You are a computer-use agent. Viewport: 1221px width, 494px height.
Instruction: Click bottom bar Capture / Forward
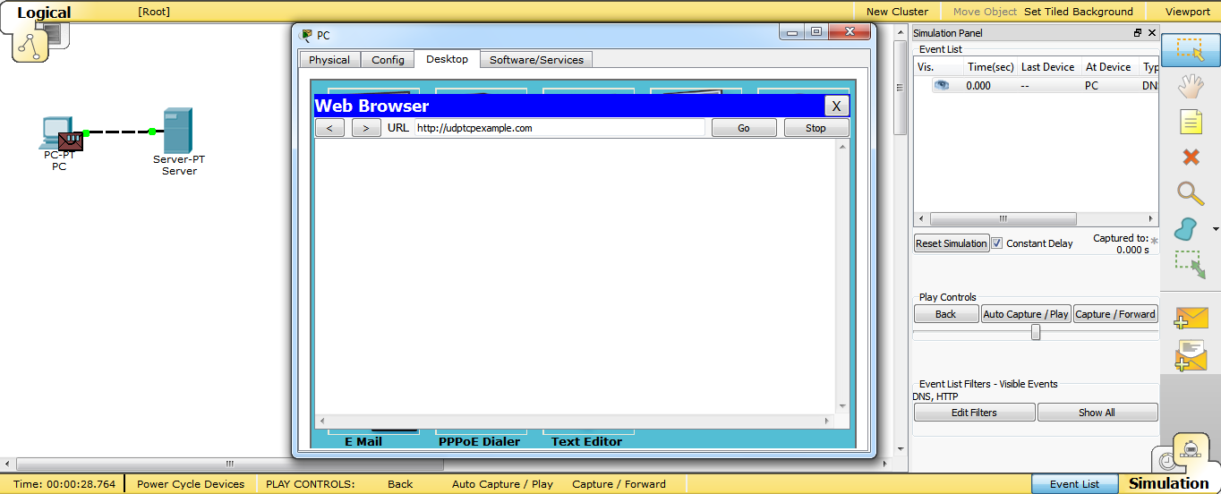pyautogui.click(x=619, y=484)
